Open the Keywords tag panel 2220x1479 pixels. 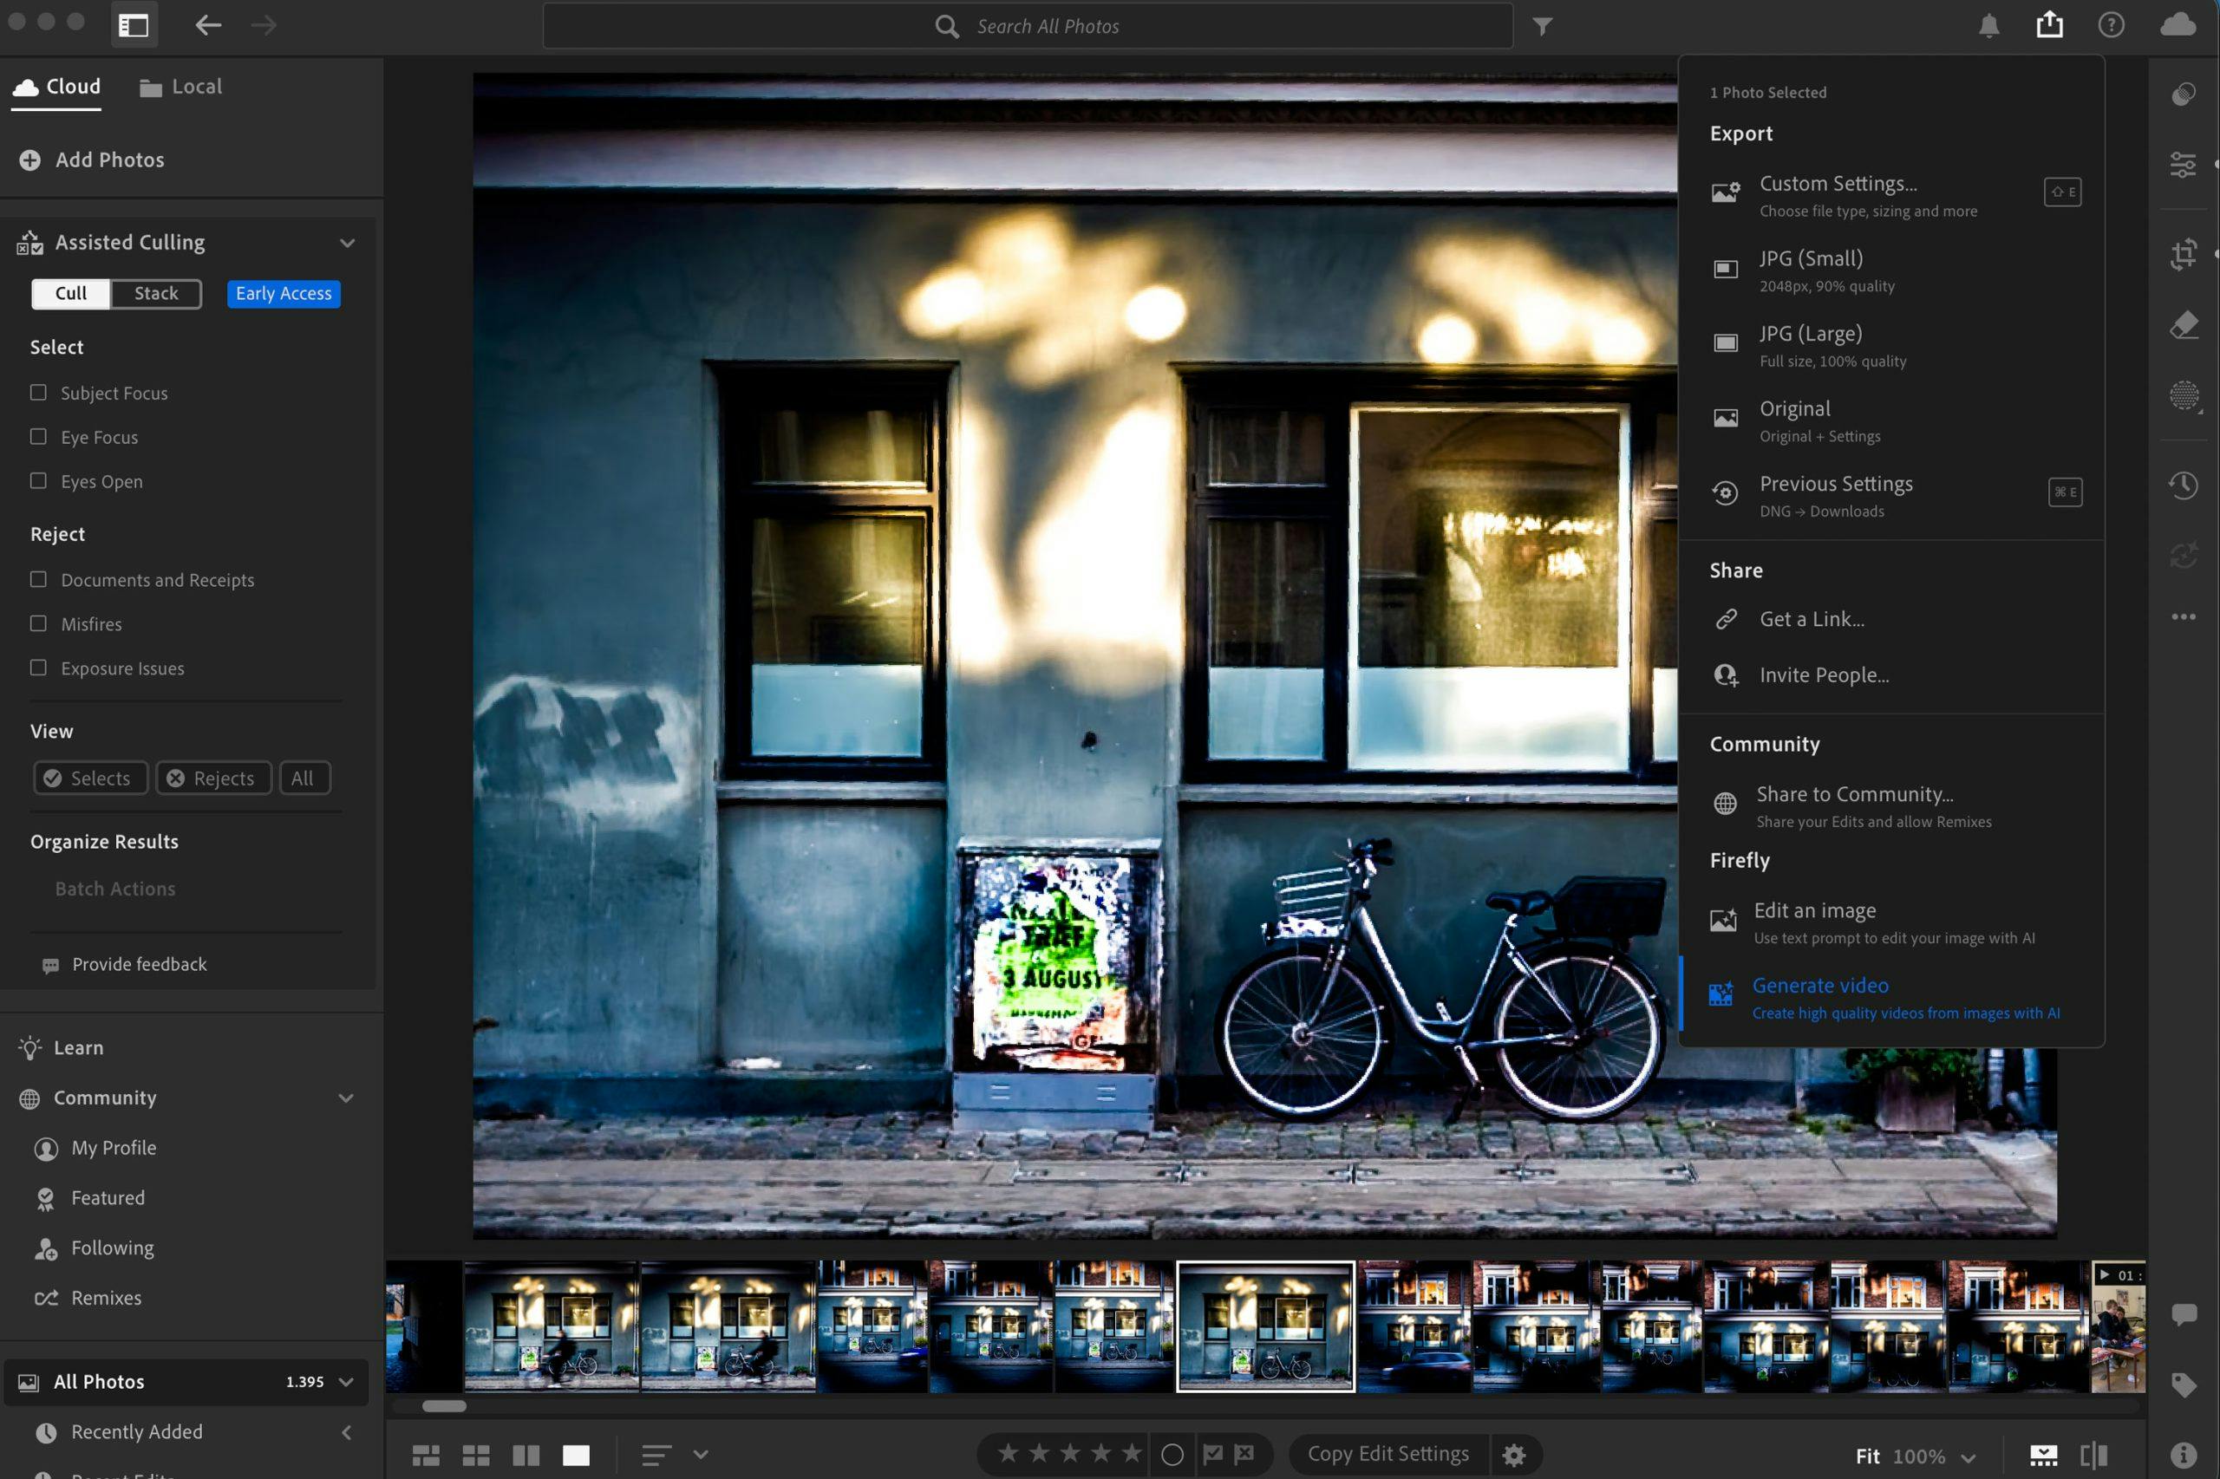pos(2184,1385)
